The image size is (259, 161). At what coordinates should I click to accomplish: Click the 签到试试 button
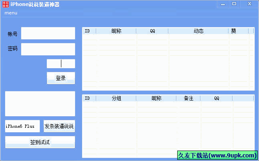point(40,142)
